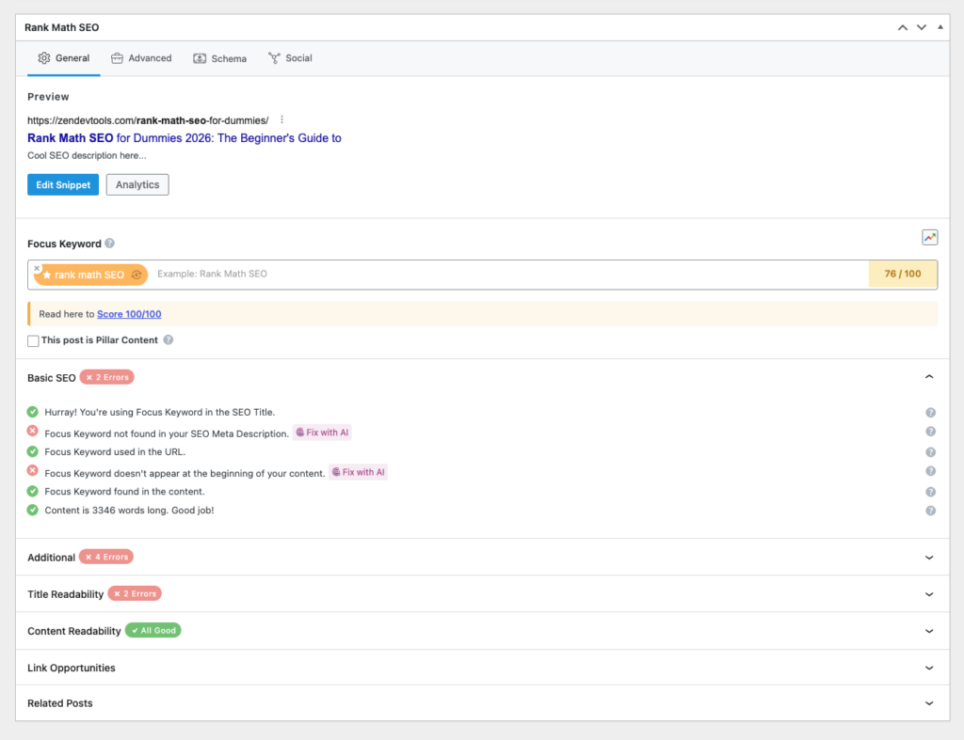Viewport: 964px width, 740px height.
Task: Move the Rank Math SEO panel up
Action: 903,27
